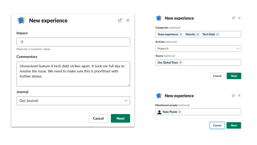Click the Teams field label
The height and width of the screenshot is (145, 257).
point(159,56)
